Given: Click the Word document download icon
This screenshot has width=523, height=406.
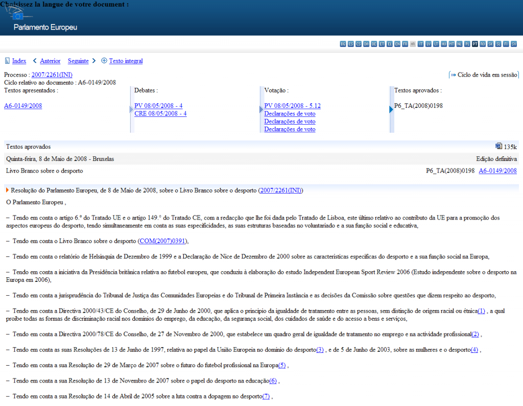Looking at the screenshot, I should pyautogui.click(x=498, y=147).
